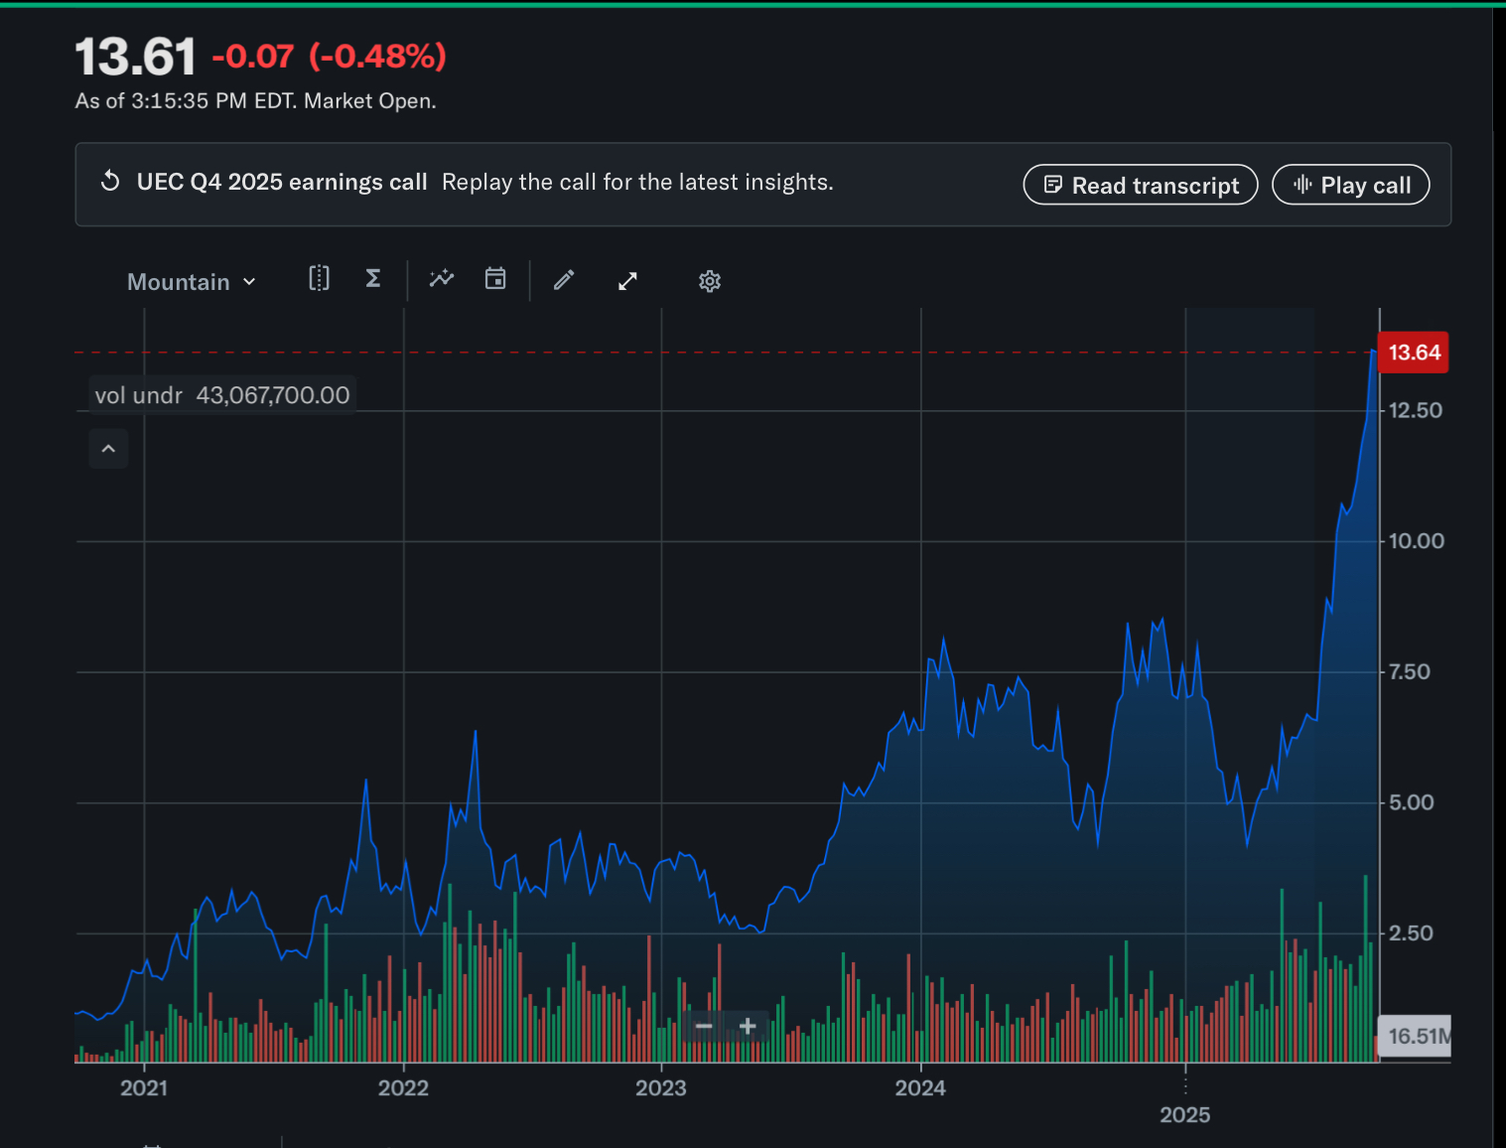1506x1148 pixels.
Task: Open the Mountain chart type dropdown
Action: click(x=192, y=282)
